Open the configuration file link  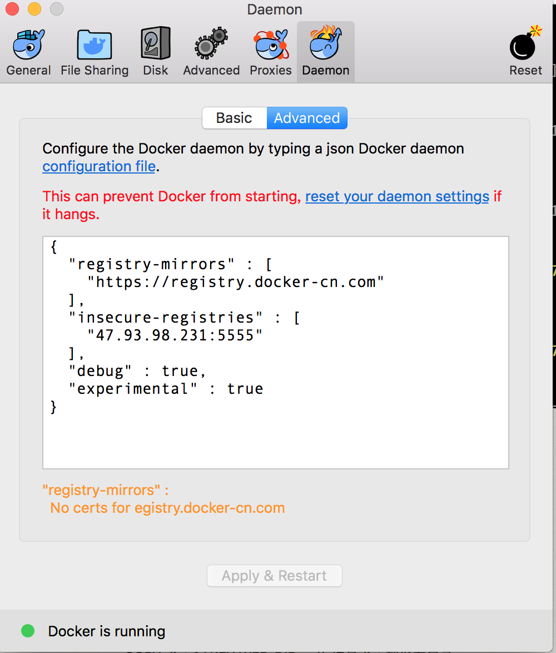pos(99,166)
